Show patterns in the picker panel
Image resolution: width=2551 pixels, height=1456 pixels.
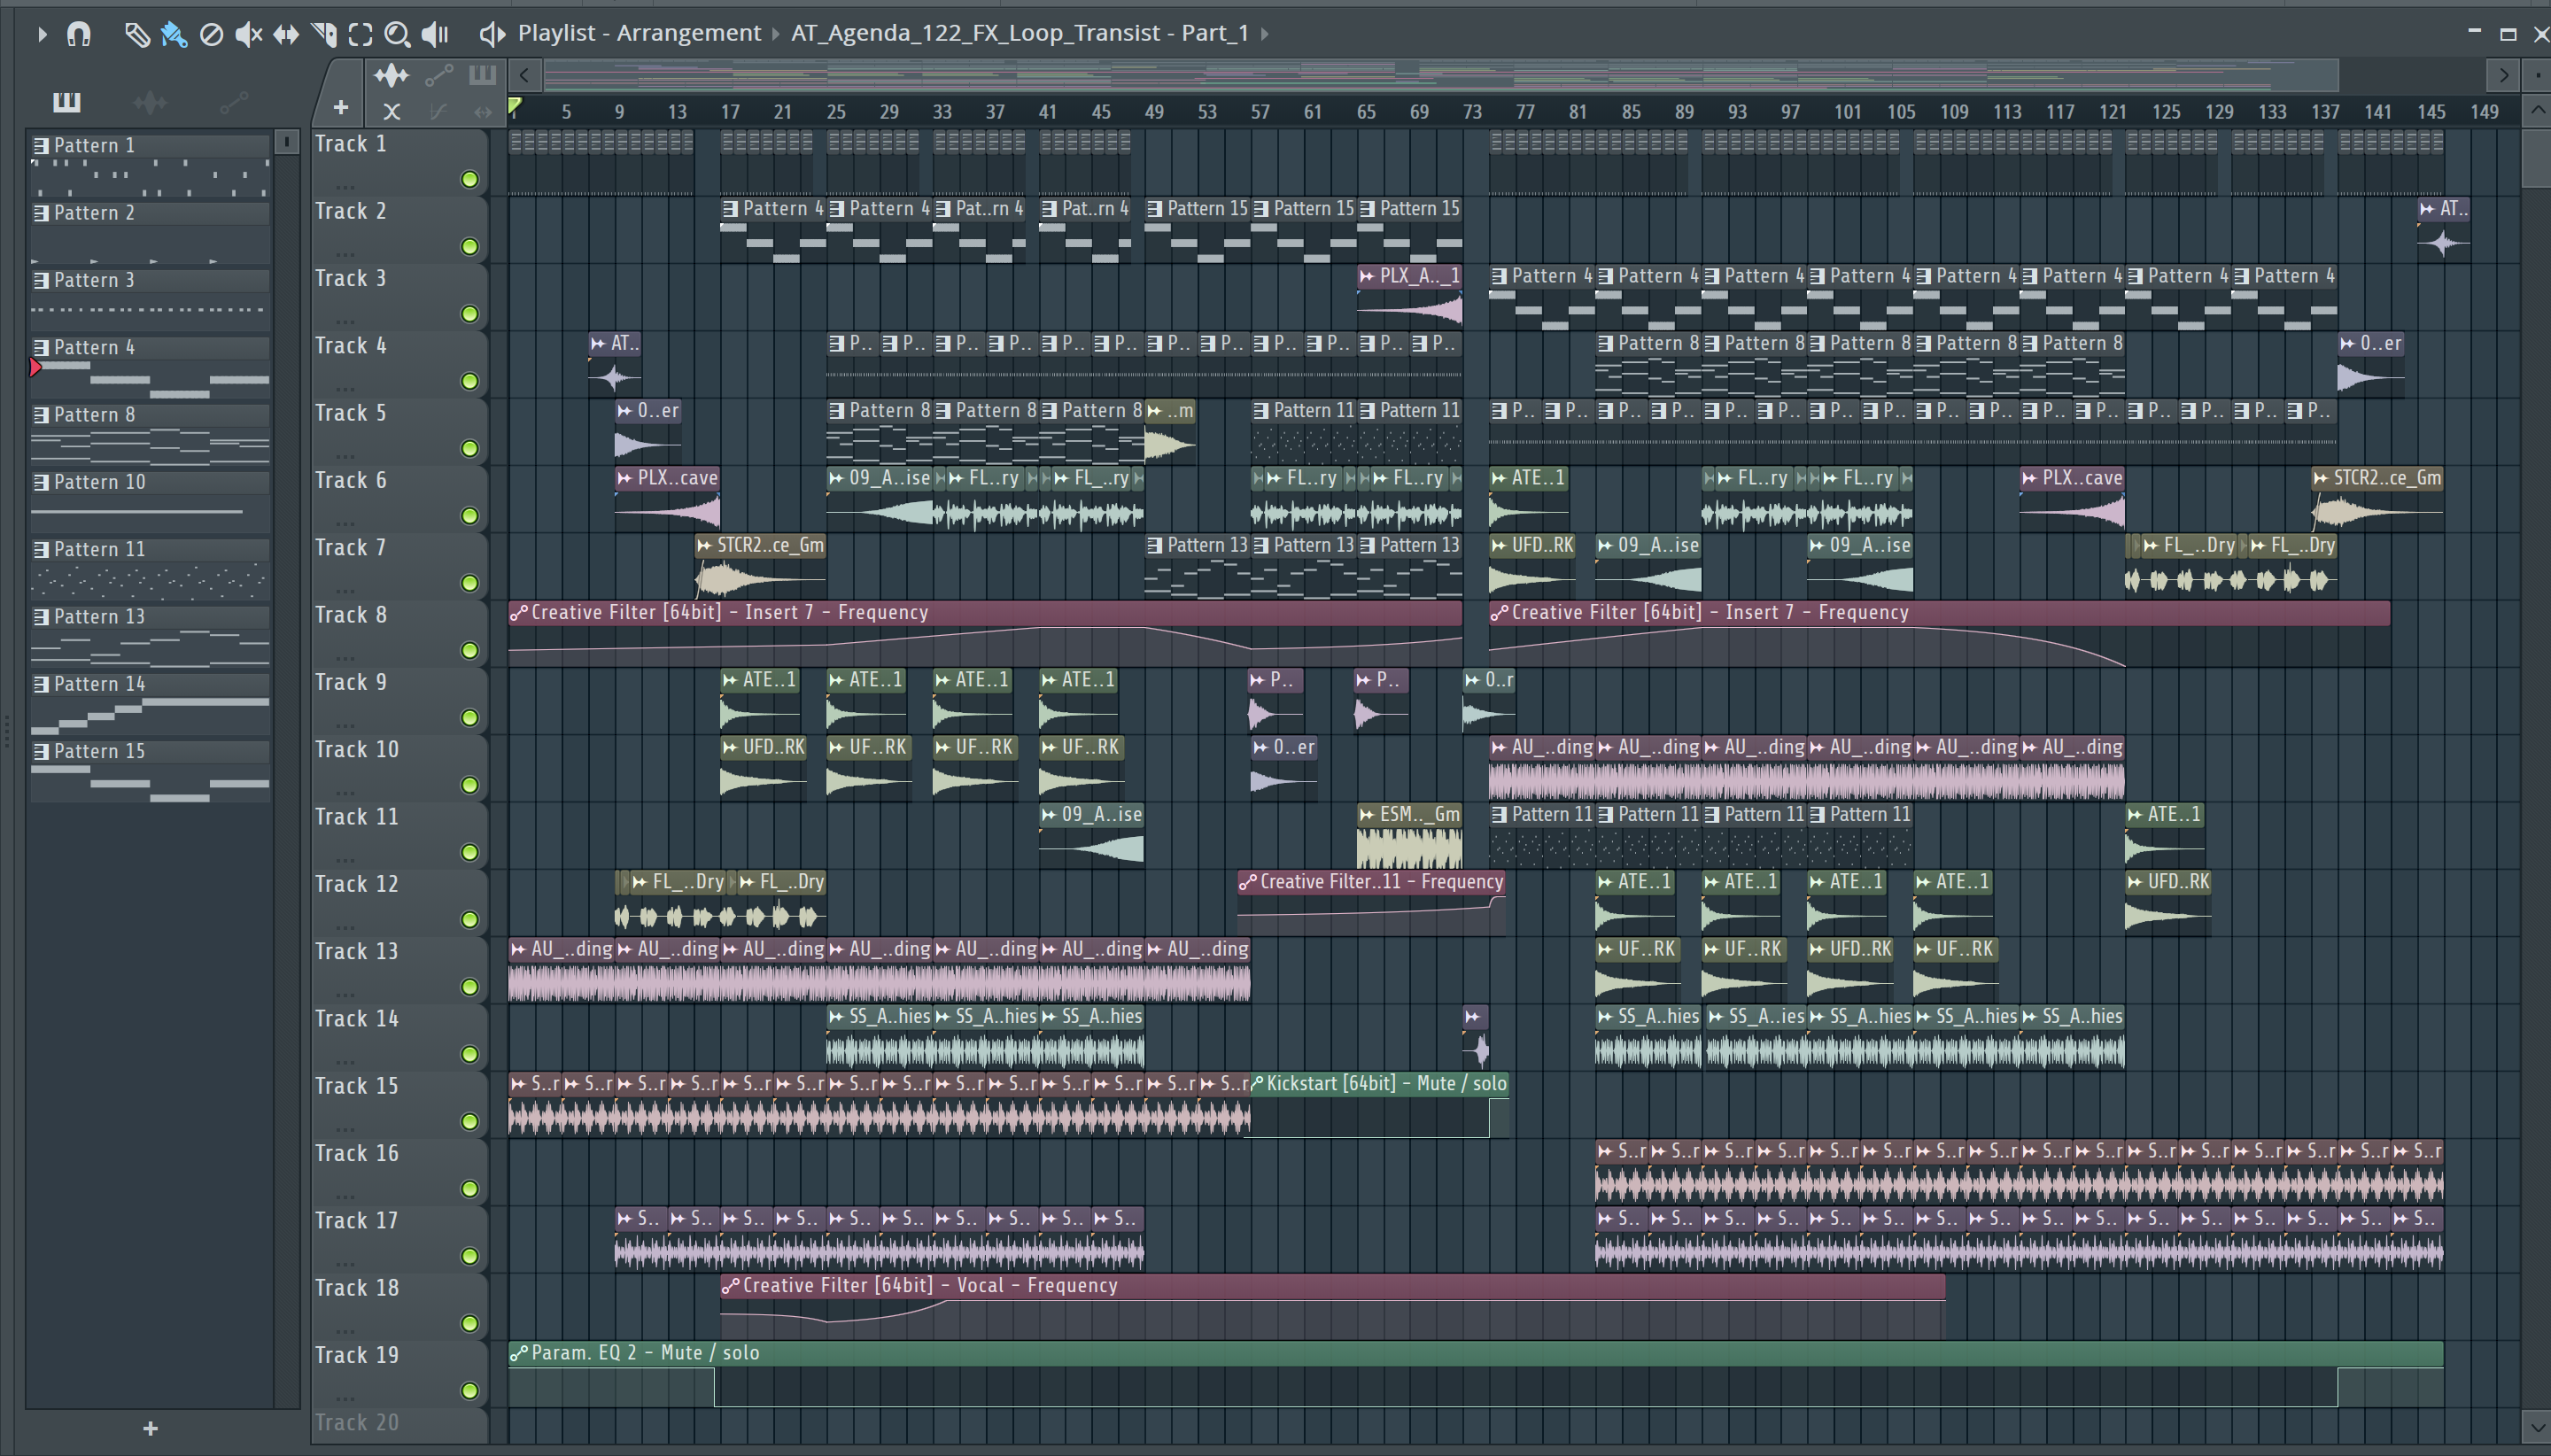(67, 101)
